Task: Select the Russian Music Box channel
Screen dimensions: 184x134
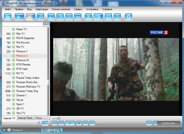Action: coord(27,82)
